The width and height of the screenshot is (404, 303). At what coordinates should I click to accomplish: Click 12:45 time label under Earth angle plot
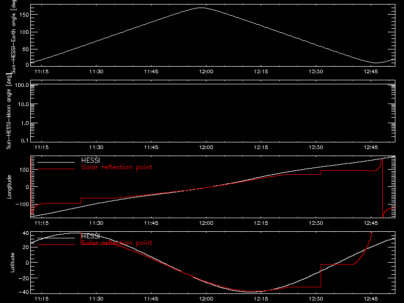(371, 71)
